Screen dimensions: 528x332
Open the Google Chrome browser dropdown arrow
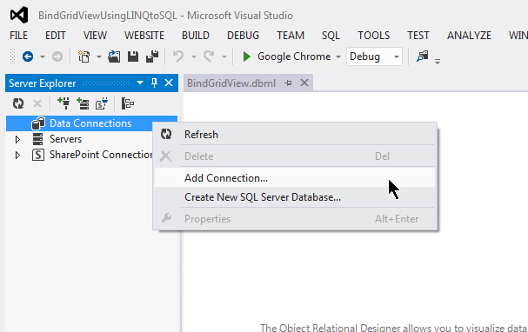pos(338,56)
